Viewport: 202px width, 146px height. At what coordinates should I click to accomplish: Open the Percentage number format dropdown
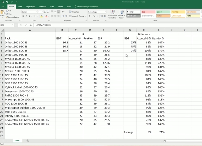[x=105, y=12]
